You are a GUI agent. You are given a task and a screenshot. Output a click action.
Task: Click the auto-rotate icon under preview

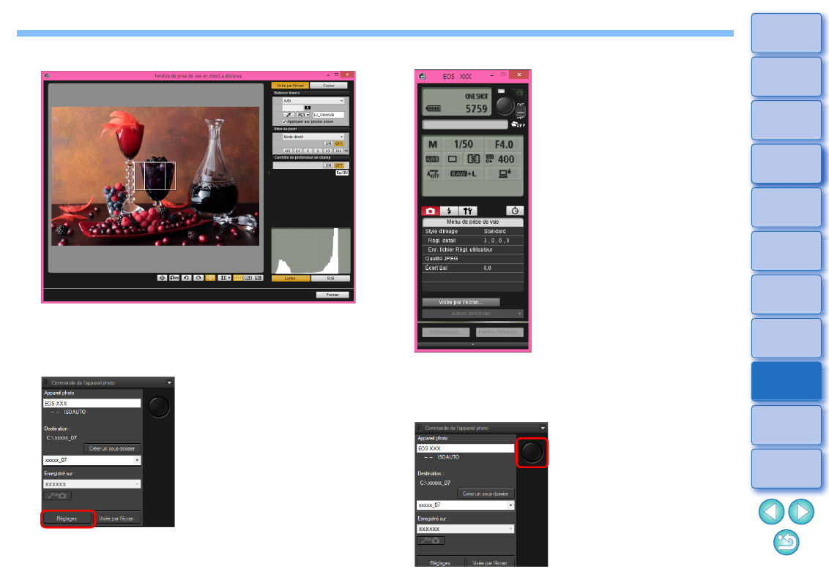tap(174, 278)
